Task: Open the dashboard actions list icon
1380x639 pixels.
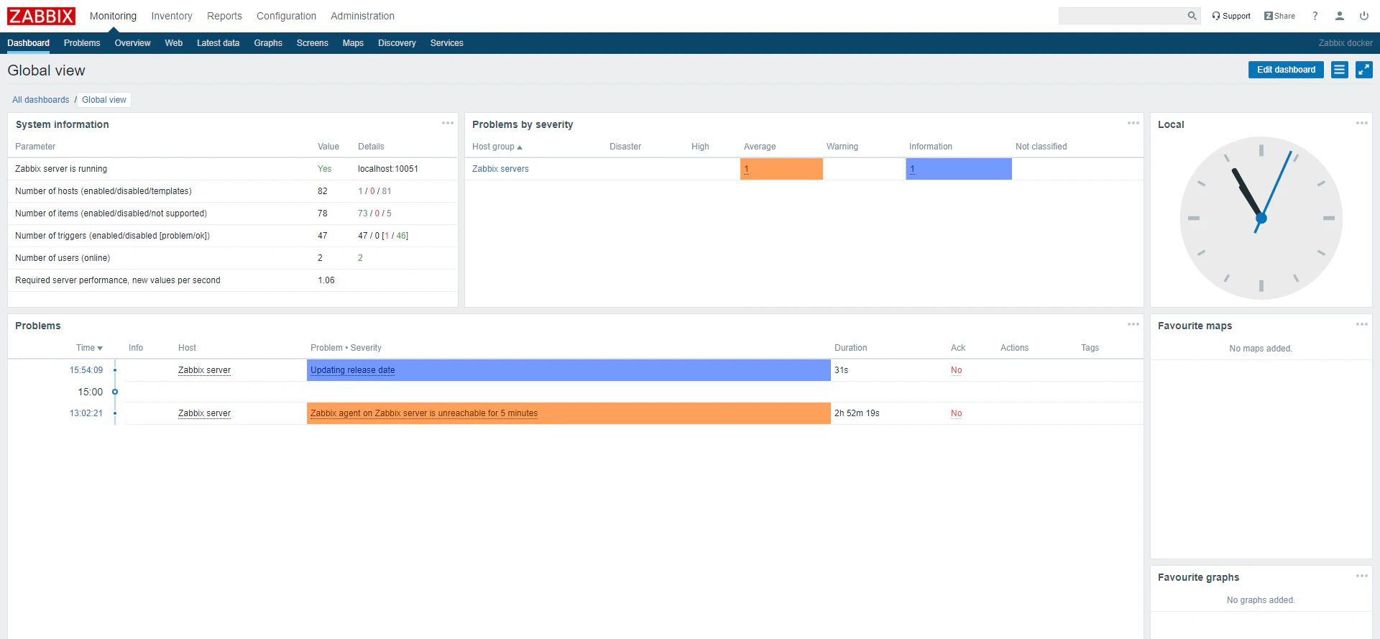Action: click(1340, 70)
